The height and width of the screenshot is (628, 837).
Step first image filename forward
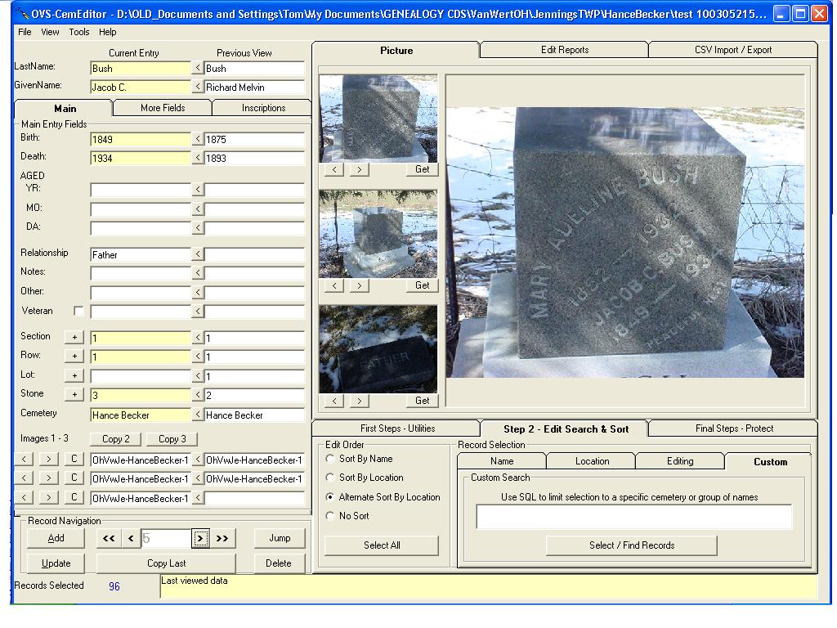pos(48,460)
